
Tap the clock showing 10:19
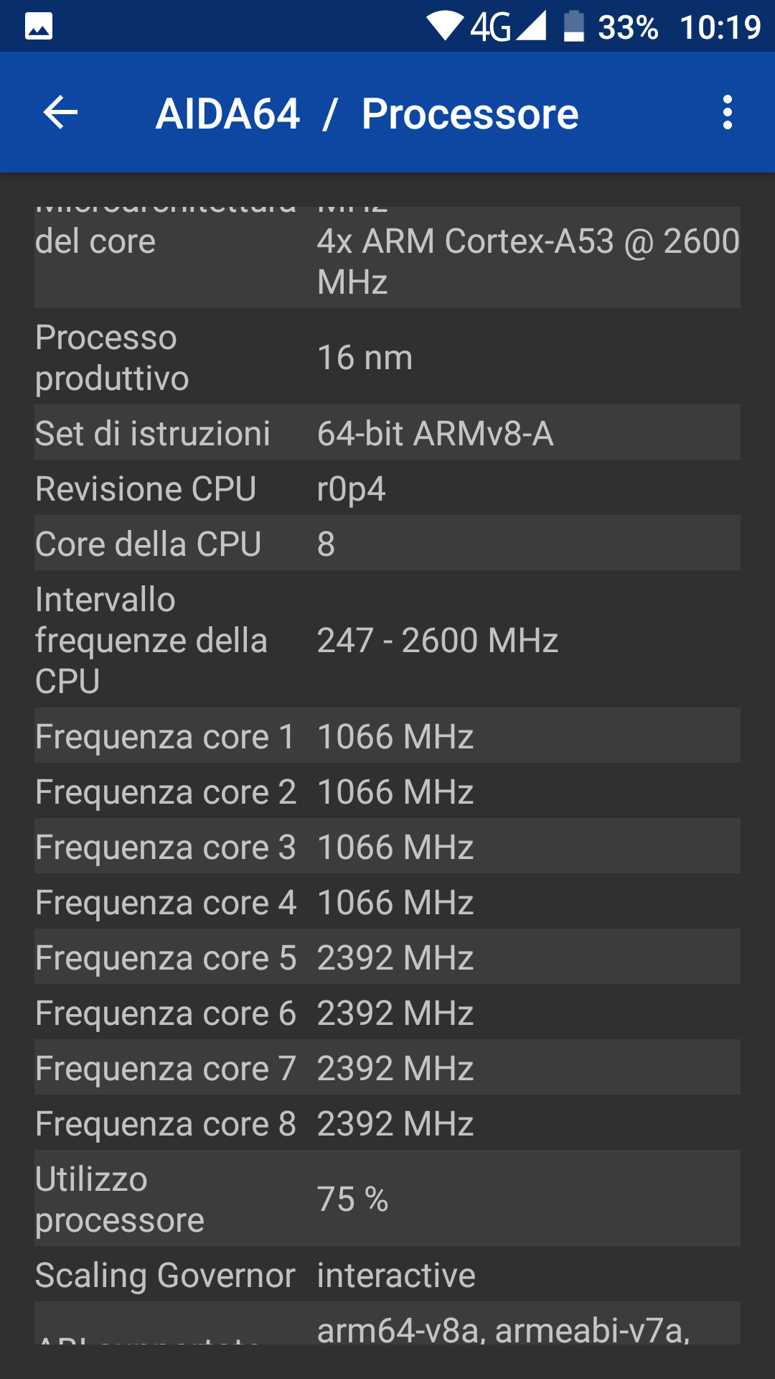(x=718, y=27)
